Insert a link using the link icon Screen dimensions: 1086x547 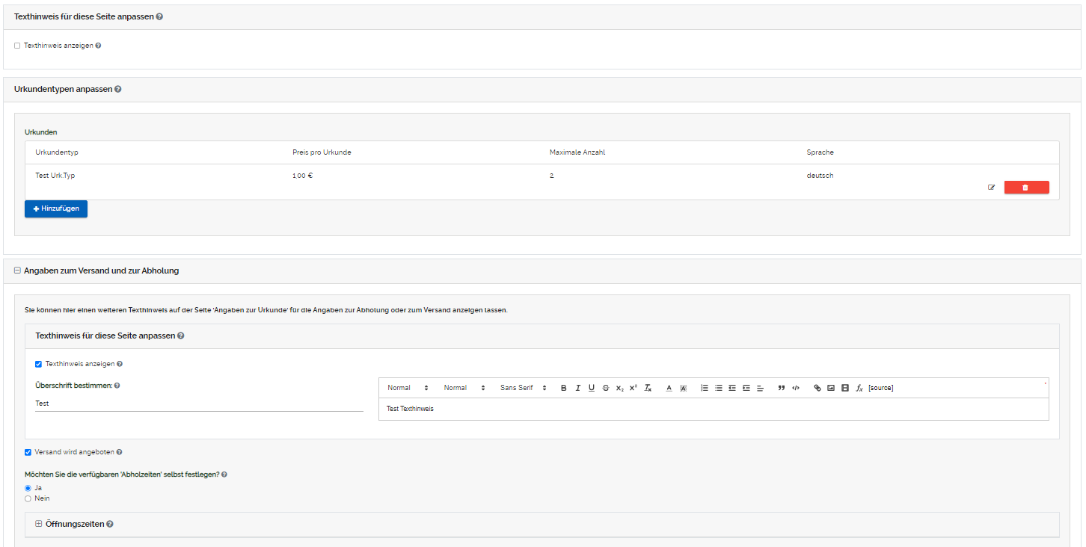click(x=817, y=388)
